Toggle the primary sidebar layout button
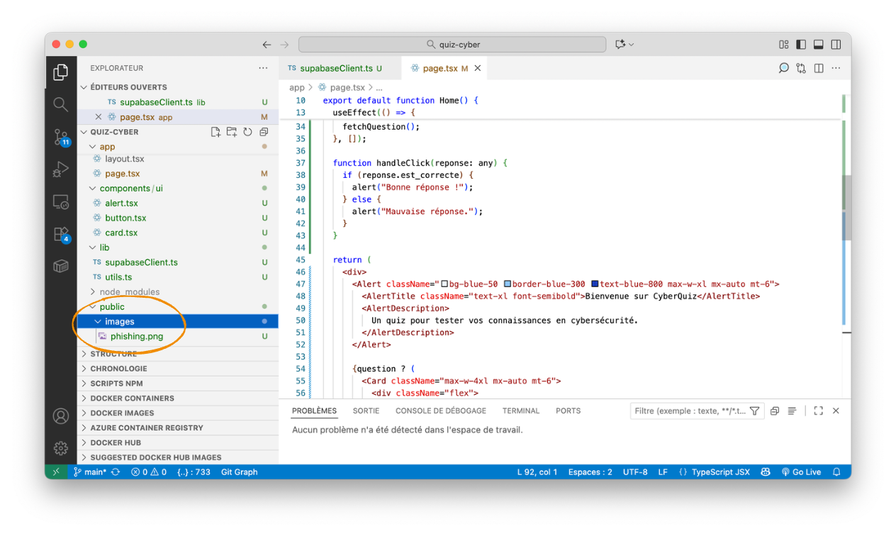 (x=801, y=44)
